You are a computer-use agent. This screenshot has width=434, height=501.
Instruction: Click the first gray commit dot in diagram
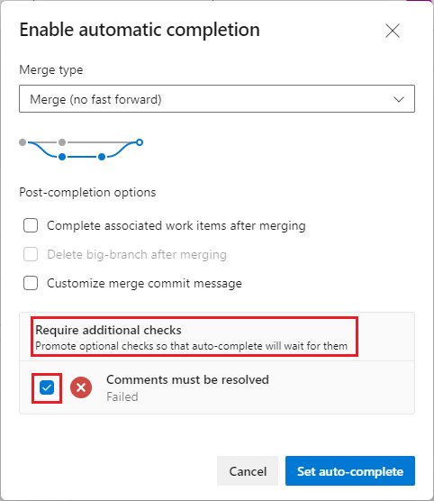click(x=23, y=142)
